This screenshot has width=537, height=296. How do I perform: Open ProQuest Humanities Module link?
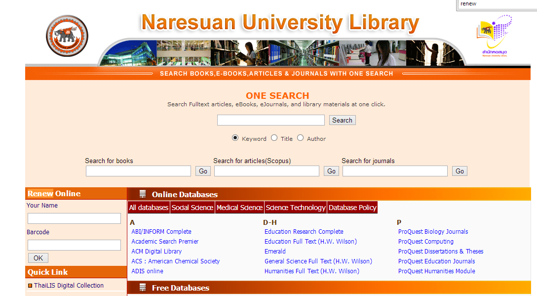point(437,271)
